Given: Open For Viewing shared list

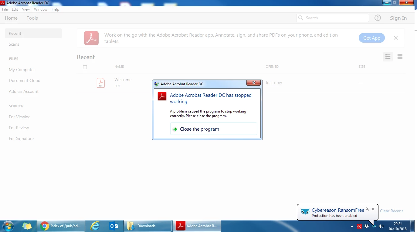Looking at the screenshot, I should tap(20, 117).
